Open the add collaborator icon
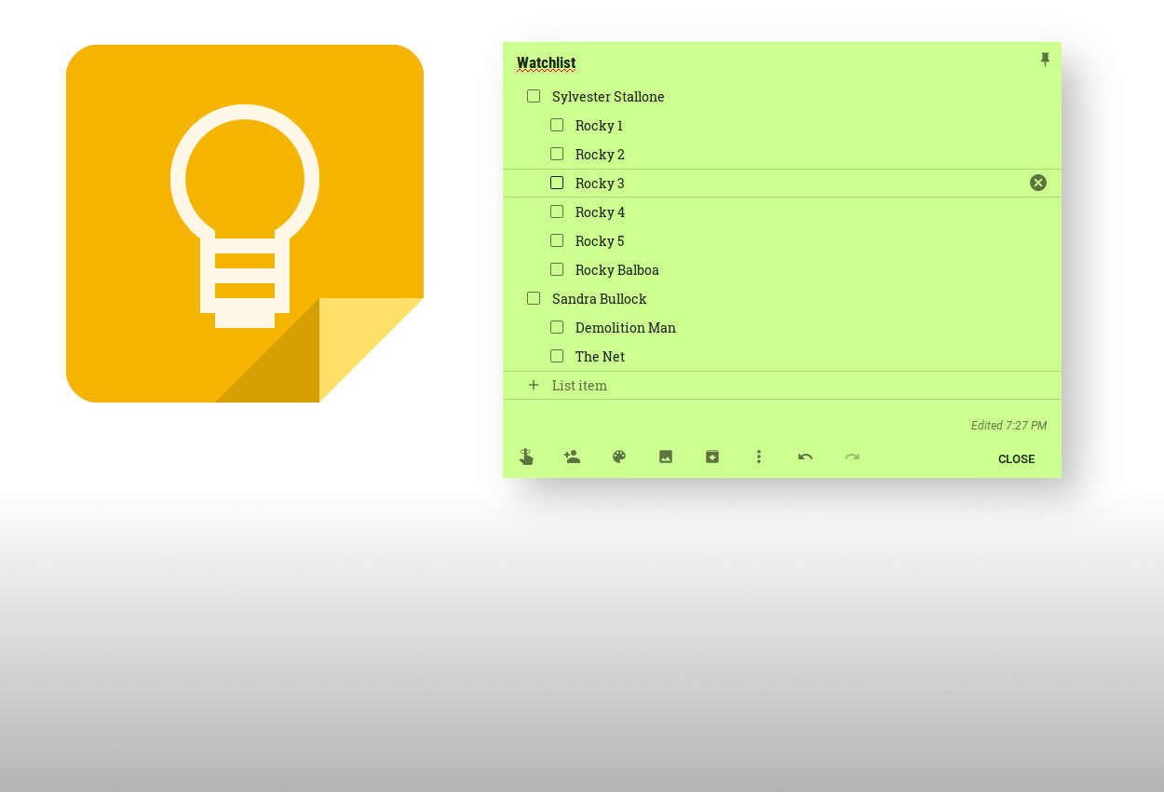Screen dimensions: 1164x792 coord(572,457)
